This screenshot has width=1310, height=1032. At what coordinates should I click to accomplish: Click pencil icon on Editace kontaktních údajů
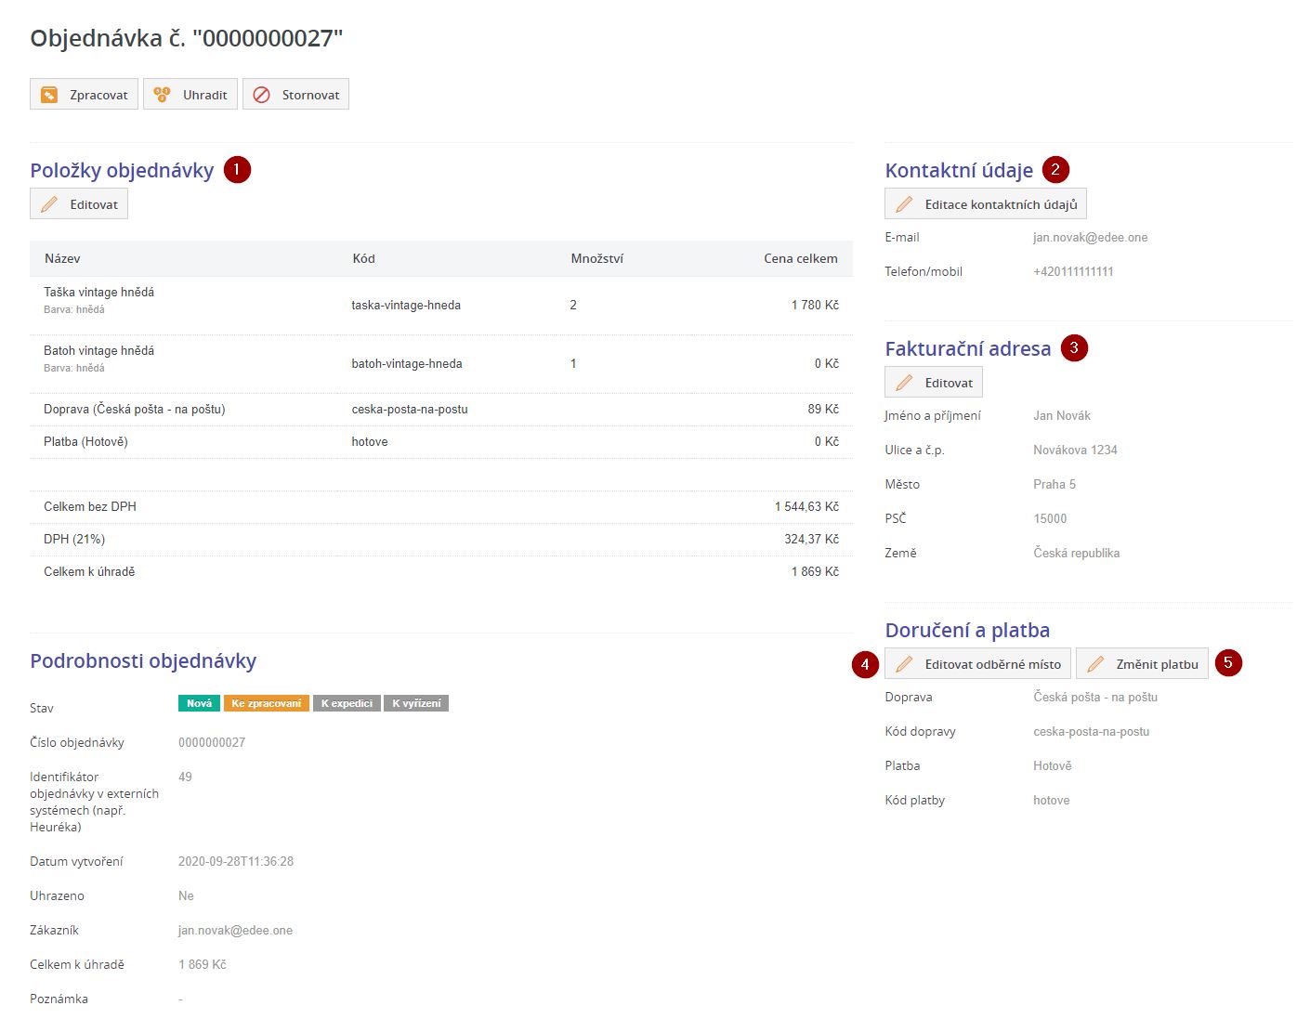(904, 204)
